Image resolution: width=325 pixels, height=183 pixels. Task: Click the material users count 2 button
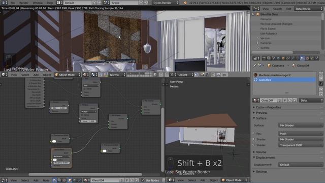[280, 100]
